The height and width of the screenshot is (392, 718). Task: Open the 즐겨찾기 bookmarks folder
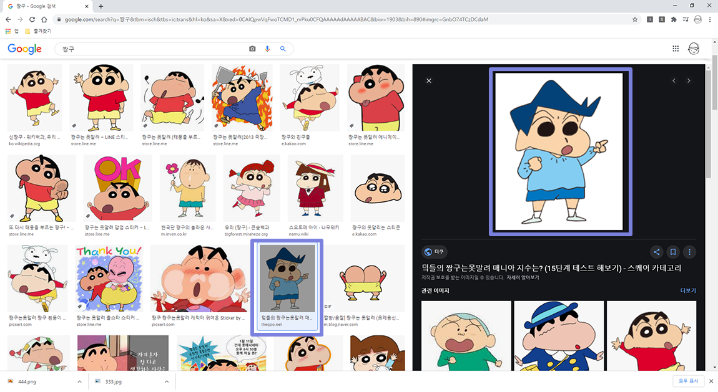click(x=38, y=31)
